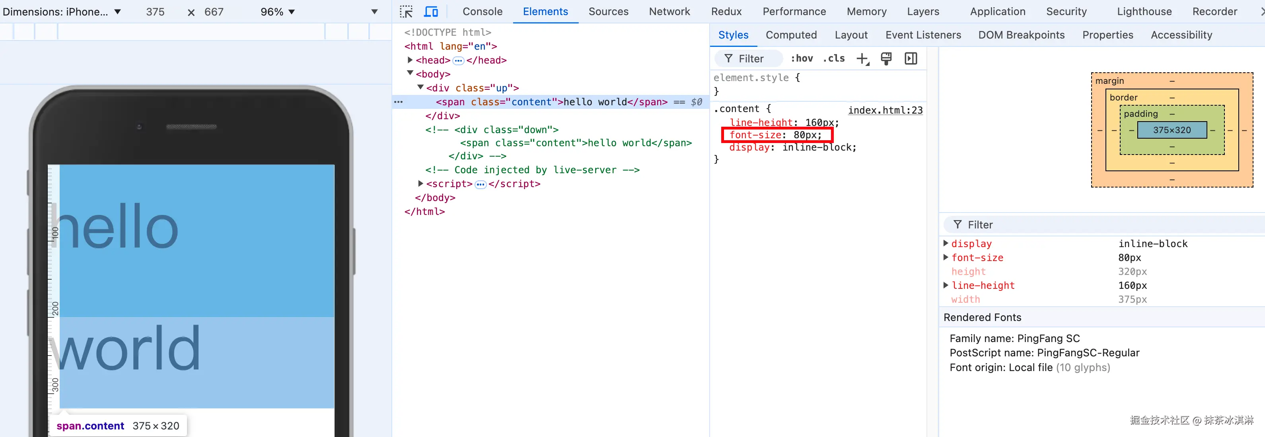Viewport: 1265px width, 437px height.
Task: Click the ellipsis inside the script tag
Action: [480, 184]
